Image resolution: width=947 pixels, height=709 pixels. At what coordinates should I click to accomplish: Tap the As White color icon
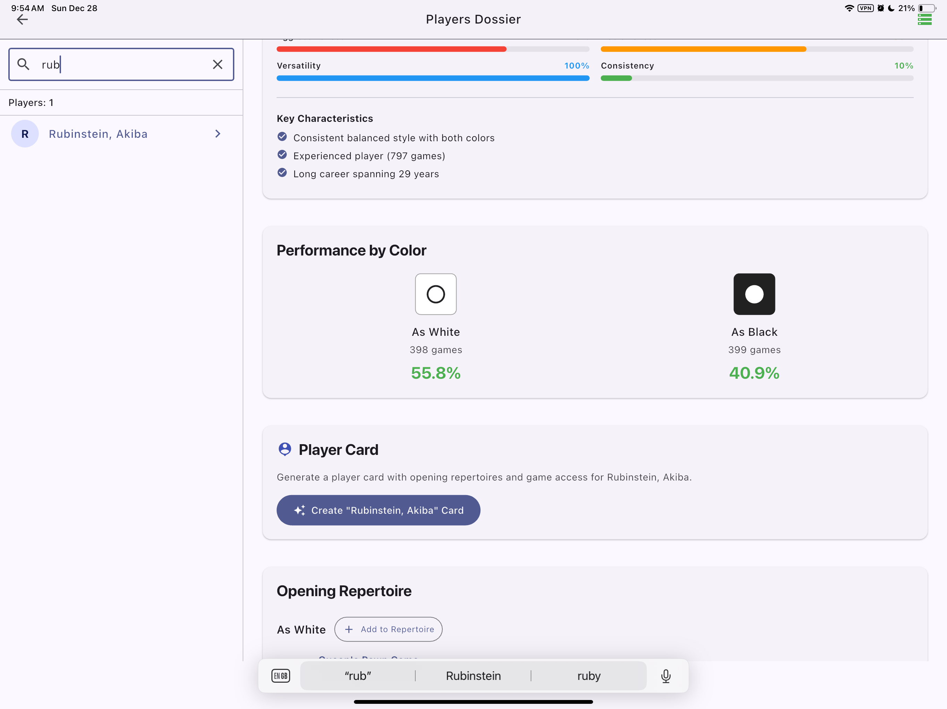[435, 294]
